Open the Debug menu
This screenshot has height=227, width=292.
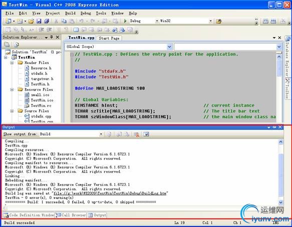(x=86, y=13)
